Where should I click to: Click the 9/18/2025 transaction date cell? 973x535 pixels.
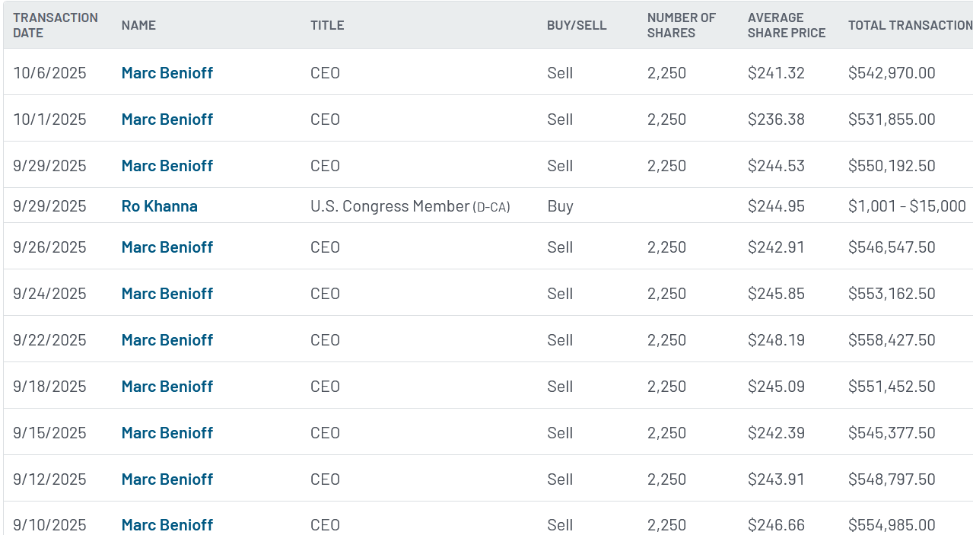(x=50, y=387)
